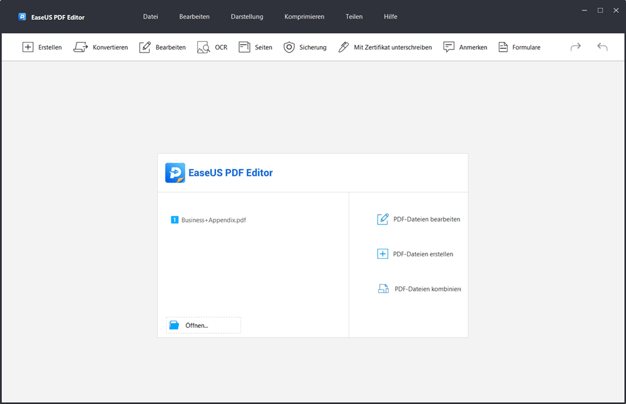This screenshot has height=404, width=626.
Task: Select PDF-Dateien bearbeiten on start panel
Action: [426, 220]
